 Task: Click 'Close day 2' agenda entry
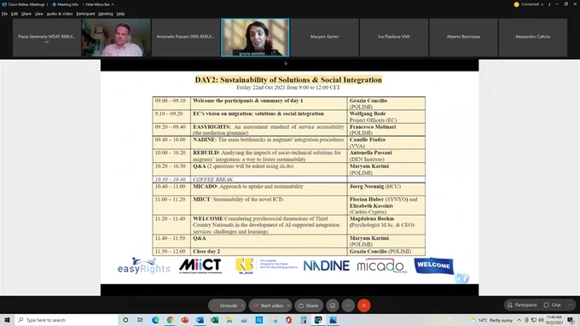[206, 251]
